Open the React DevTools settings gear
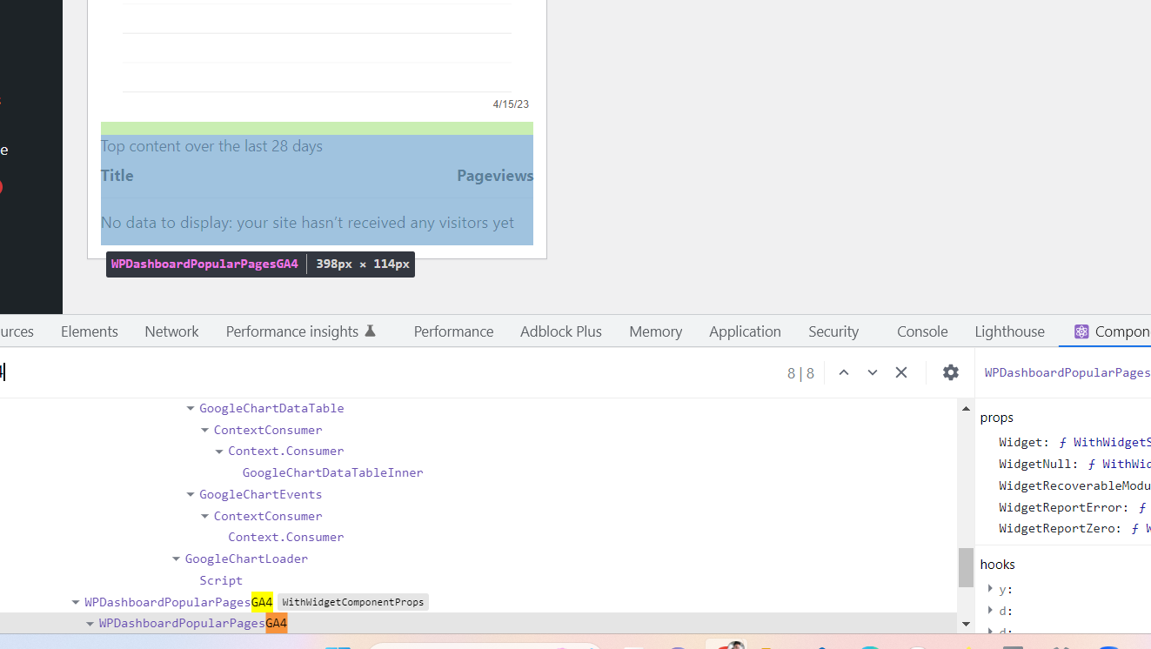The height and width of the screenshot is (649, 1151). pyautogui.click(x=950, y=372)
